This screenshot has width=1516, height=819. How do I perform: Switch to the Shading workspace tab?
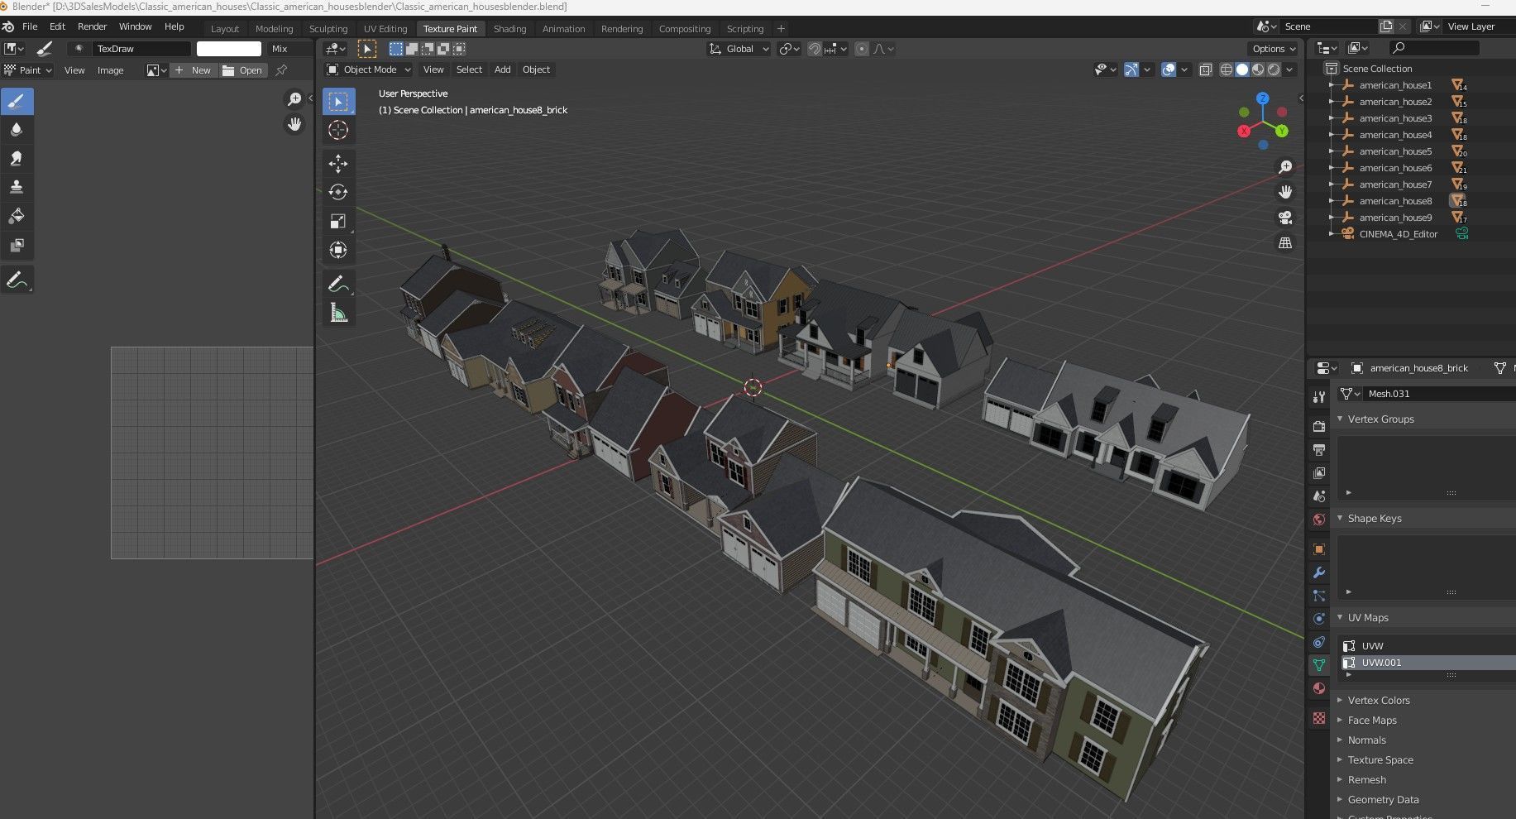[x=509, y=29]
